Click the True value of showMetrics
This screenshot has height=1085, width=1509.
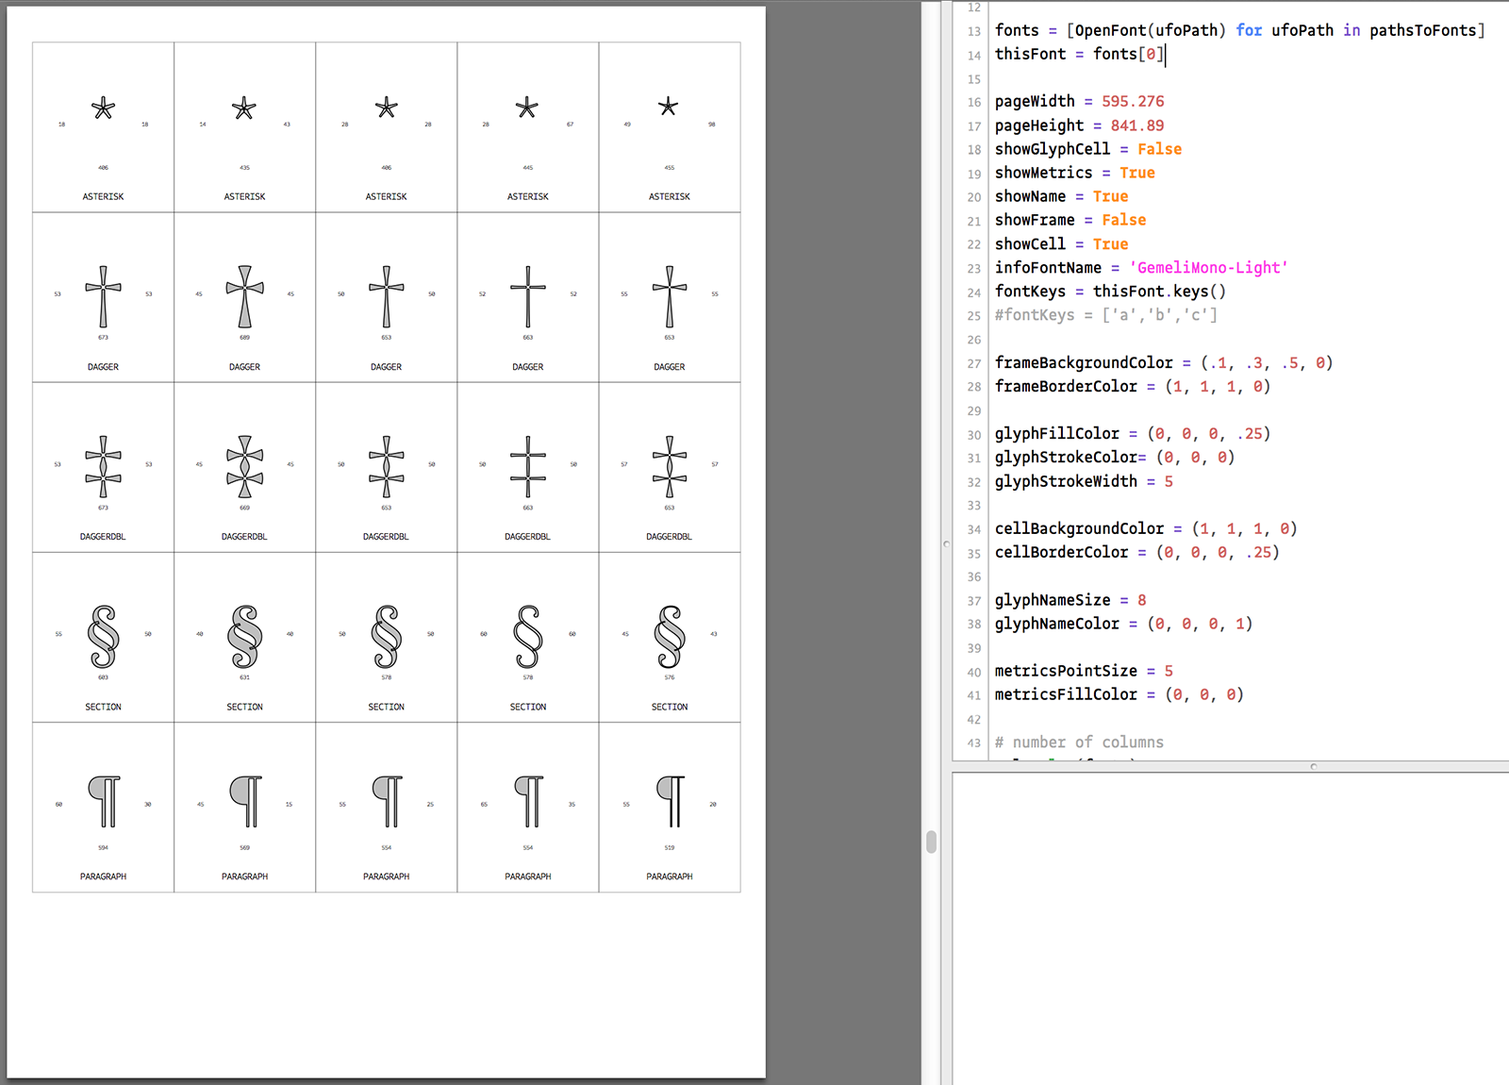pos(1137,173)
